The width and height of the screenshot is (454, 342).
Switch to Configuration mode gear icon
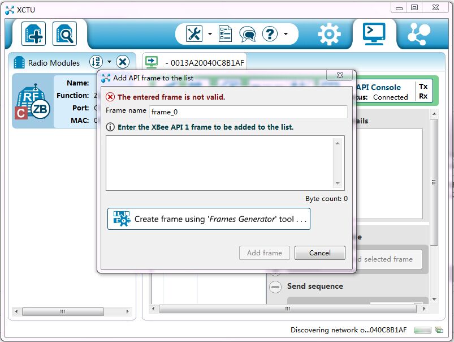point(329,34)
